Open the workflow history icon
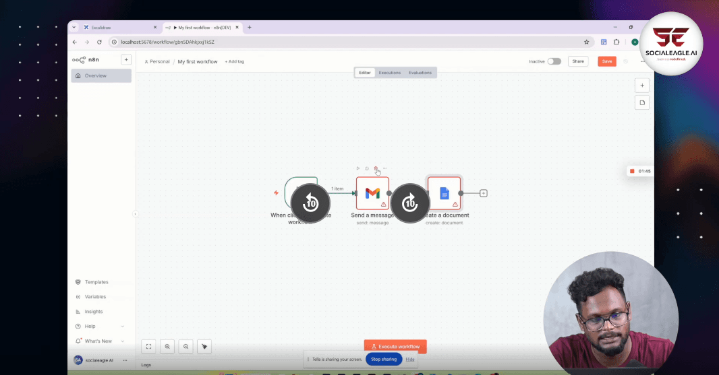The height and width of the screenshot is (375, 719). point(625,61)
